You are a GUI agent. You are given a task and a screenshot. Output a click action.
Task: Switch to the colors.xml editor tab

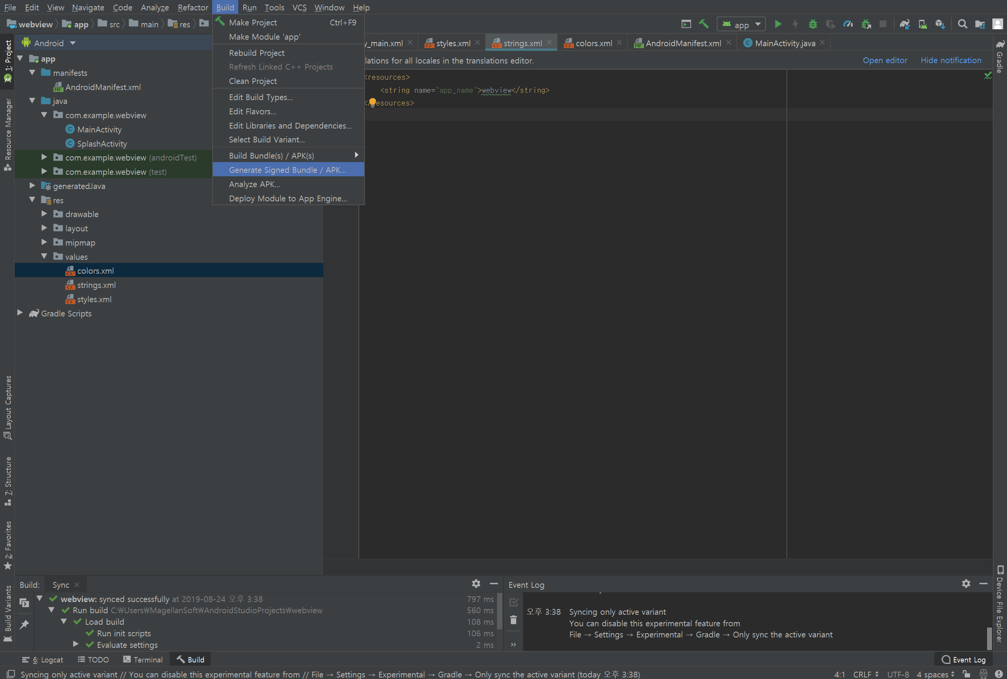pos(593,43)
